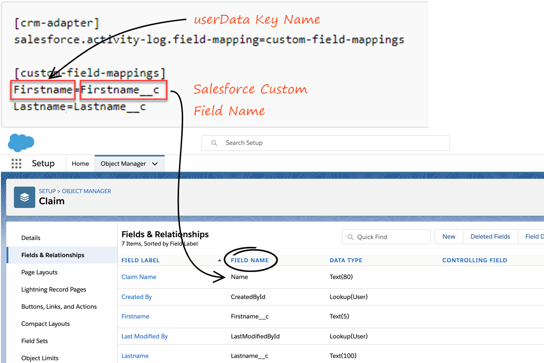Image resolution: width=544 pixels, height=363 pixels.
Task: Open the Firstname field link
Action: (x=135, y=317)
